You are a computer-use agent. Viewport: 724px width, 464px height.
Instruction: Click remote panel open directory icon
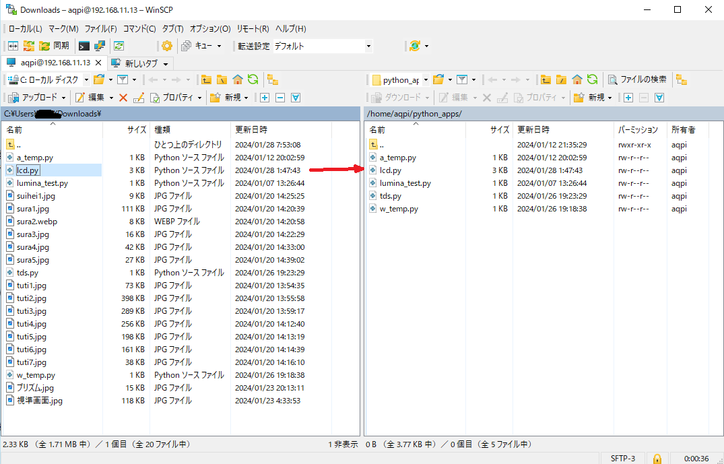[x=438, y=80]
